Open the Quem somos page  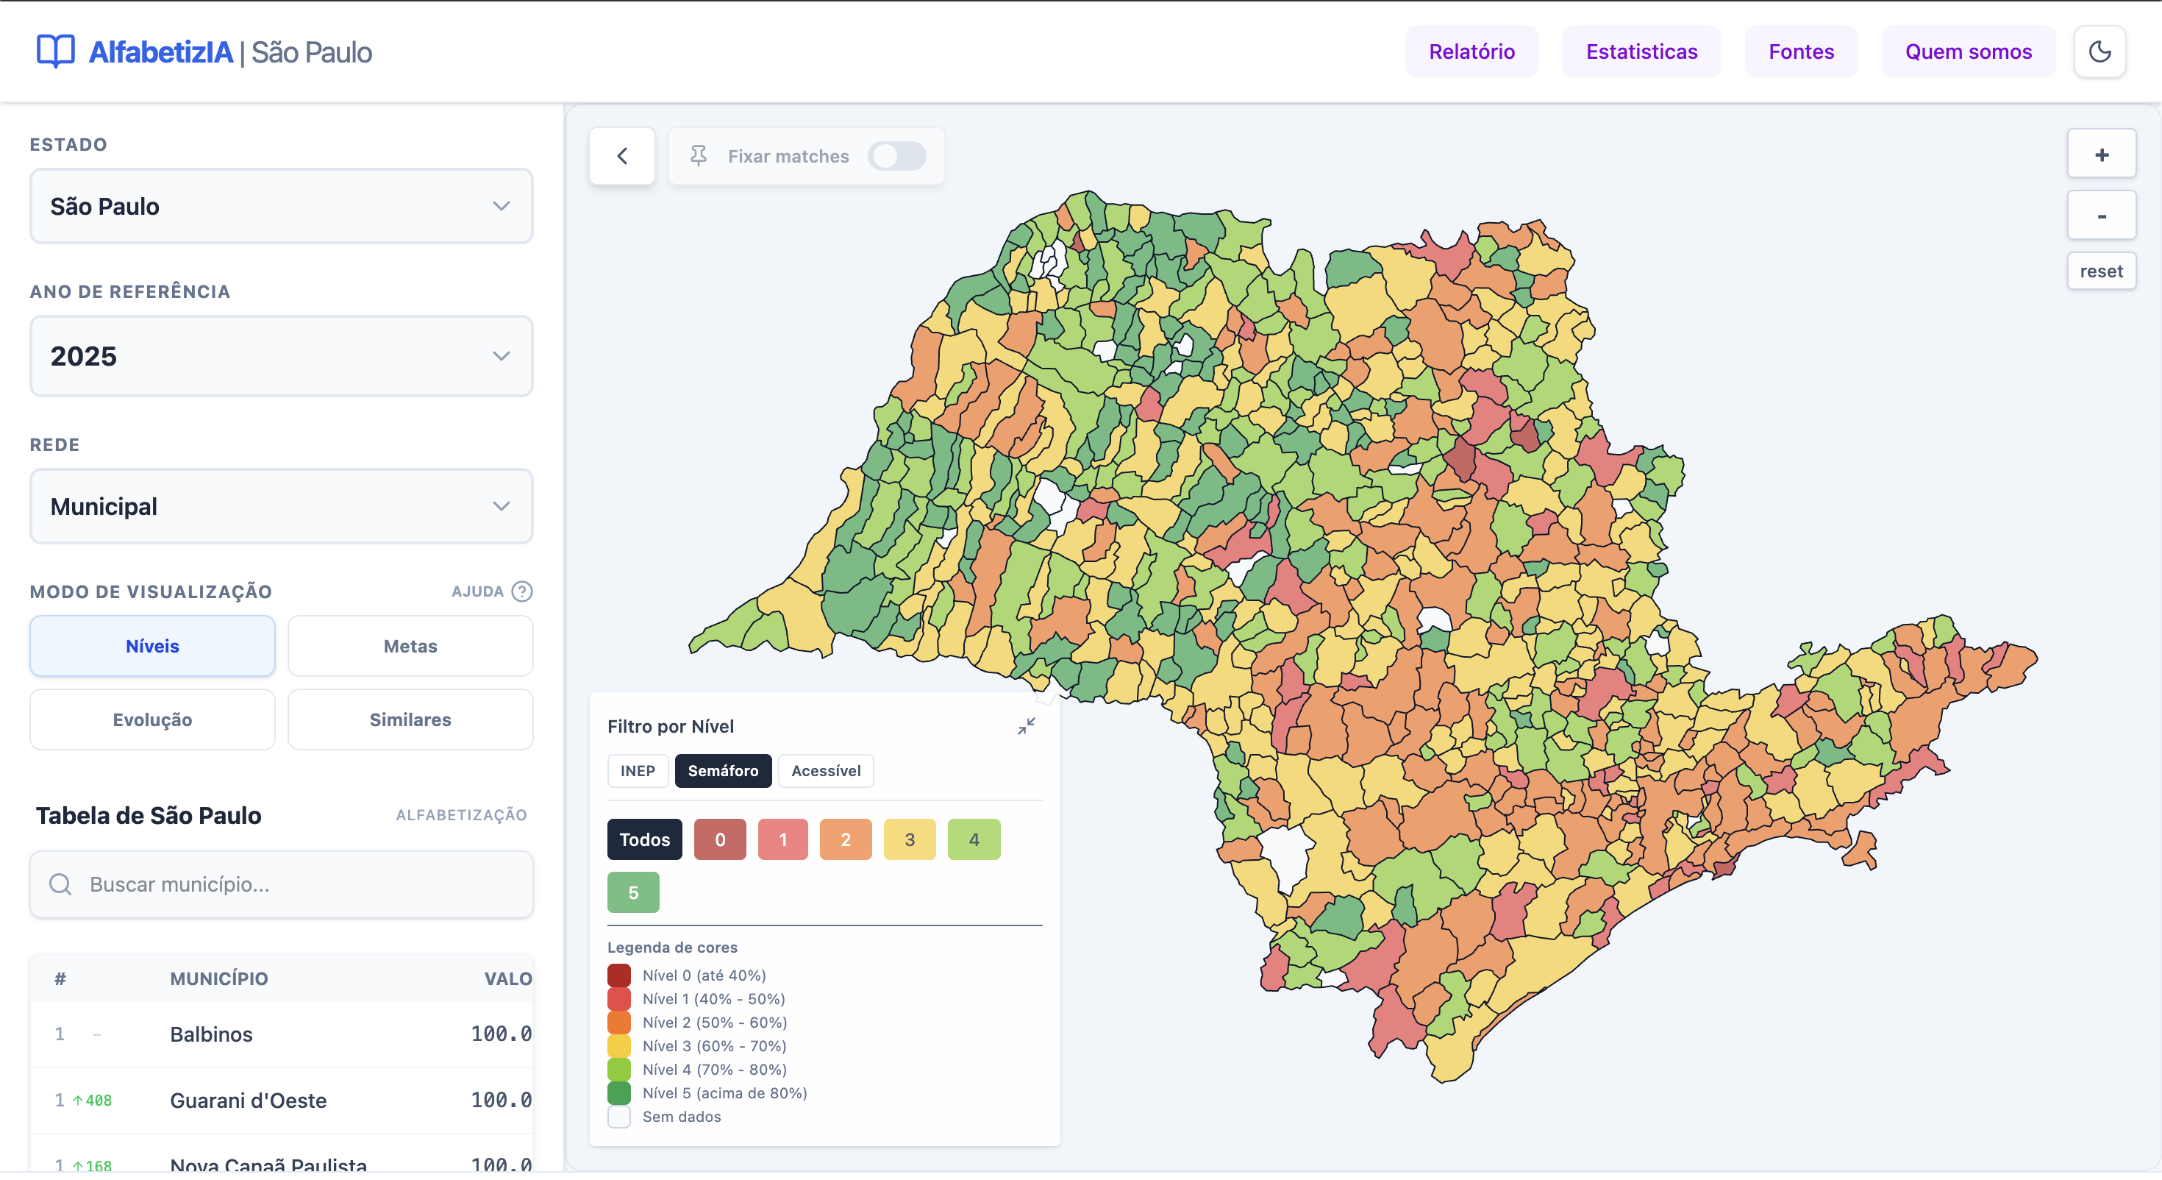pos(1968,52)
